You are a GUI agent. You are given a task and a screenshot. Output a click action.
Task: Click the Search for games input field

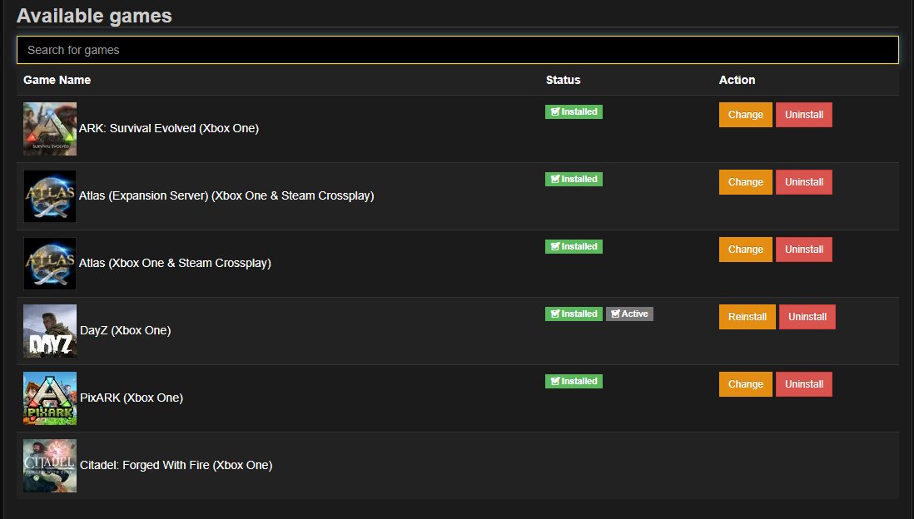coord(458,50)
